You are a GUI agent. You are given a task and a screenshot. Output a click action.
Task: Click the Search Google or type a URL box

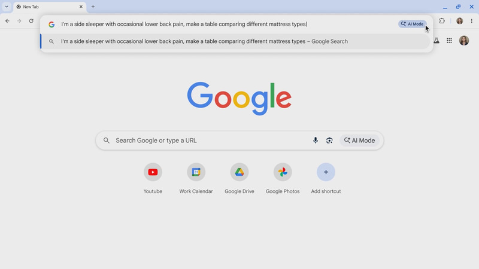tap(239, 140)
